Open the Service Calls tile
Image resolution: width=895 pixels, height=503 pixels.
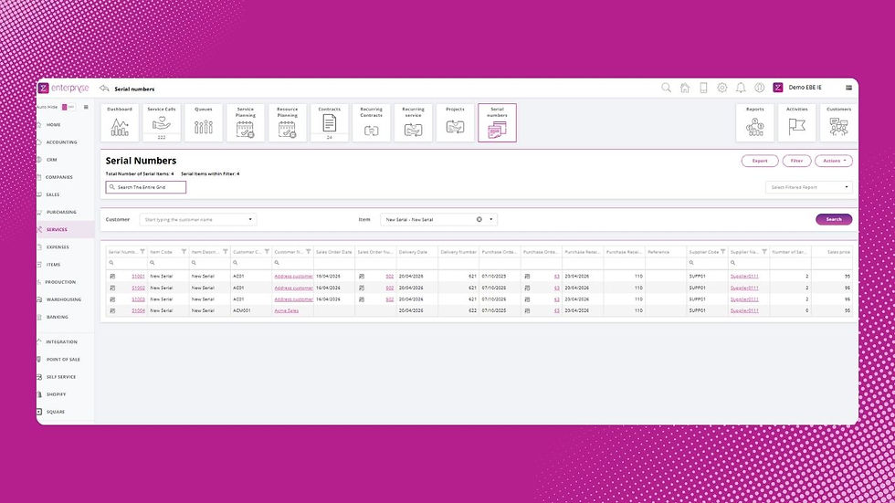coord(162,122)
